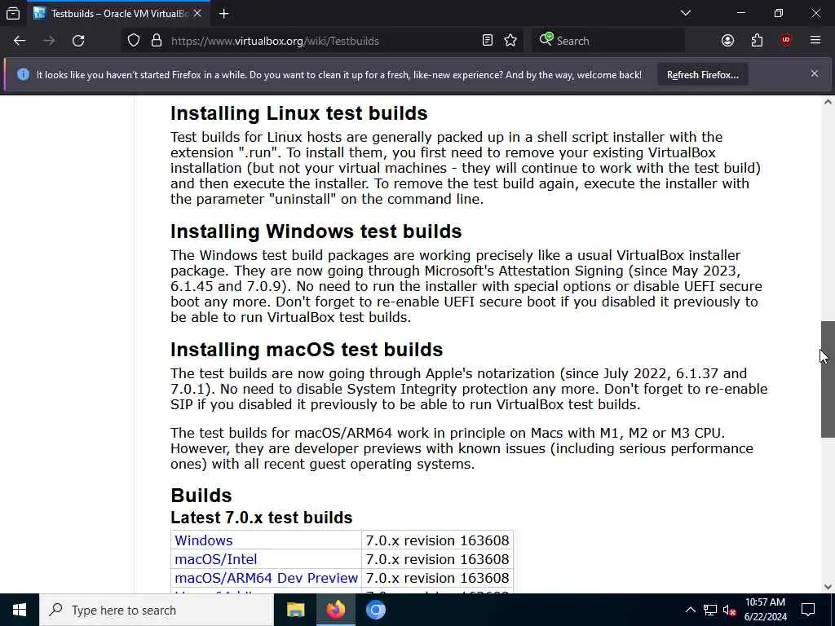Open Firefox View recent browsing icon

[13, 13]
